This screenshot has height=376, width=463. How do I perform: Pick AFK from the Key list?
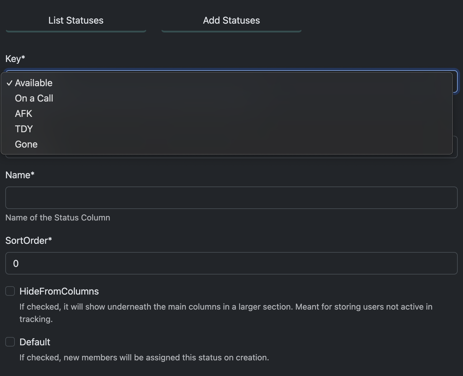point(24,114)
